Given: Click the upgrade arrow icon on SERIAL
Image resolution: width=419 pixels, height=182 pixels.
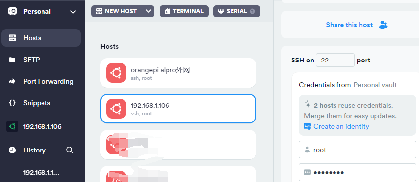Looking at the screenshot, I should (252, 11).
